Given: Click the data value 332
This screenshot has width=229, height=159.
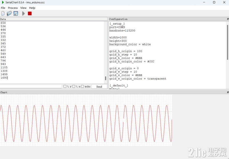Looking at the screenshot, I should click(3, 40).
